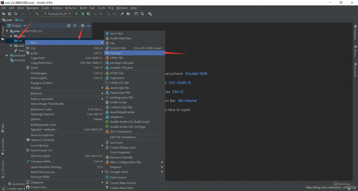Open the Tomcat 9.0.22 run configuration dropdown
Viewport: 358px width, 191px height.
pyautogui.click(x=57, y=14)
